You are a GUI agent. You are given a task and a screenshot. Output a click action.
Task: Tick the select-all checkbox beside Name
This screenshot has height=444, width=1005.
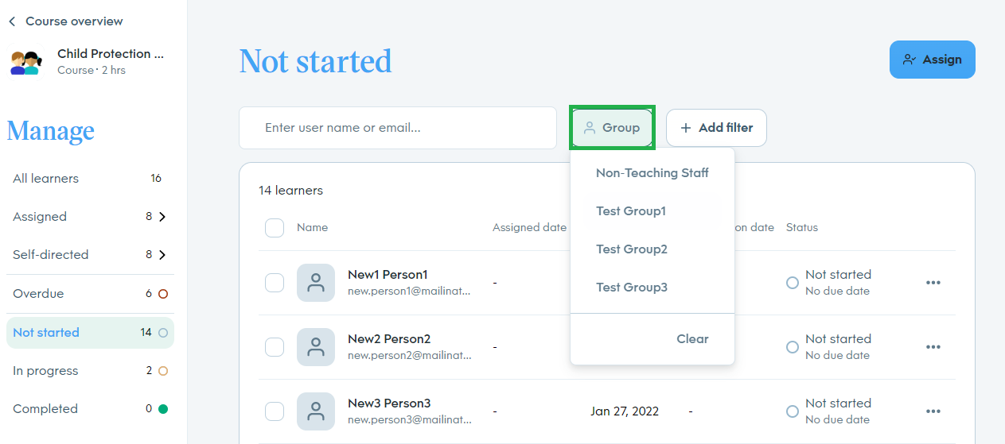(x=275, y=228)
